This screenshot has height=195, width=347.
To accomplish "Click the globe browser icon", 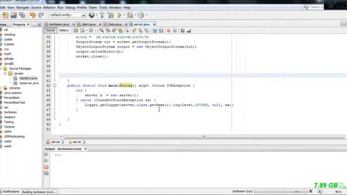I will [92, 15].
